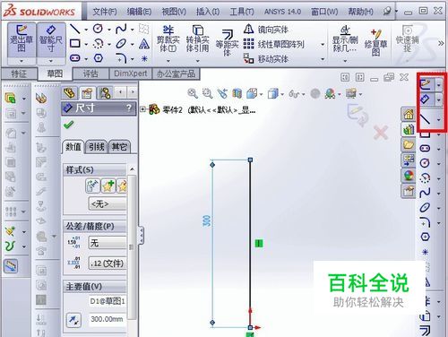Screen dimensions: 448x337
Task: Click the Zoom to Fit icon
Action: point(193,94)
